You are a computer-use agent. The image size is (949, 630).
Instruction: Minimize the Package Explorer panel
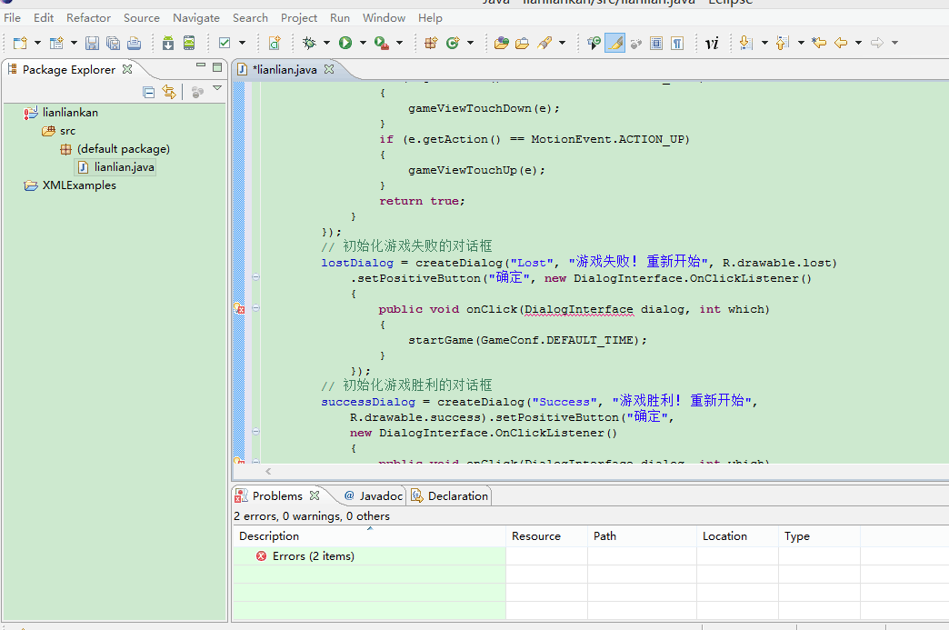(201, 65)
